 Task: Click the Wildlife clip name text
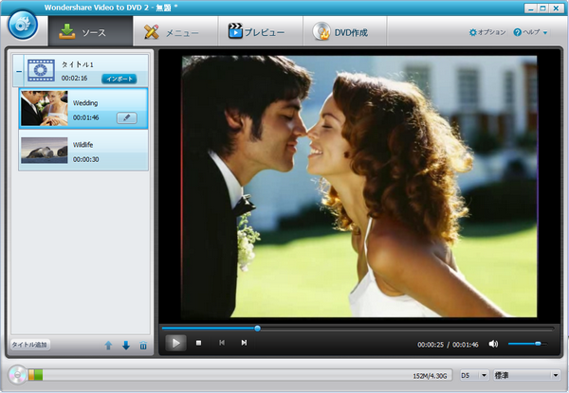tap(83, 145)
